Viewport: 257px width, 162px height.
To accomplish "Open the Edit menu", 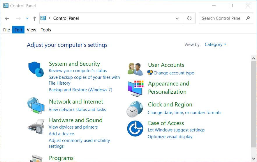I will tap(18, 30).
